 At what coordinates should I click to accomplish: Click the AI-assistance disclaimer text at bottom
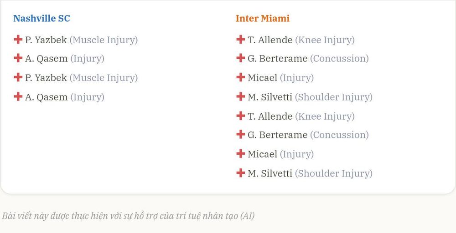(128, 216)
